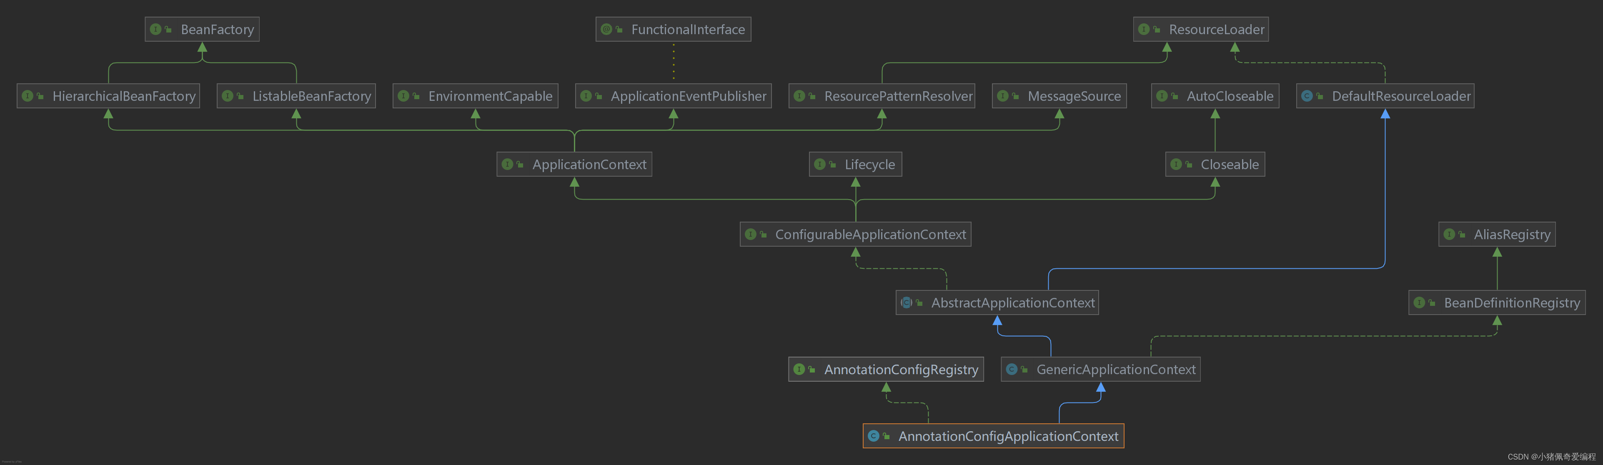Click the ApplicationContext interface icon

[x=507, y=164]
